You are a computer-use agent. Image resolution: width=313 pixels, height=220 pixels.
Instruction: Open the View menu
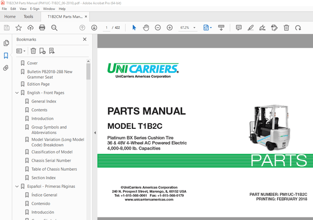pos(23,9)
